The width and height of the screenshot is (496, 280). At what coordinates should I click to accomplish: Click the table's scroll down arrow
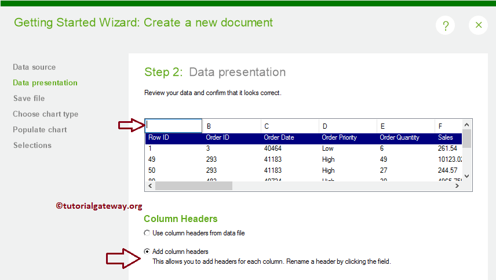click(466, 176)
